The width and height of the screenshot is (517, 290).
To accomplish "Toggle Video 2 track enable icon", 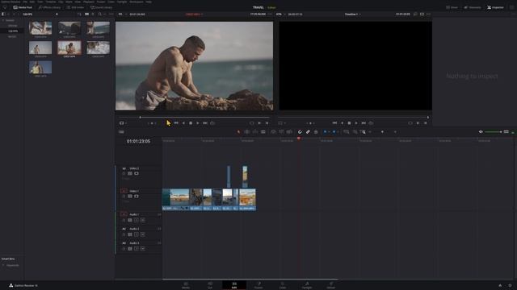I will tap(137, 173).
